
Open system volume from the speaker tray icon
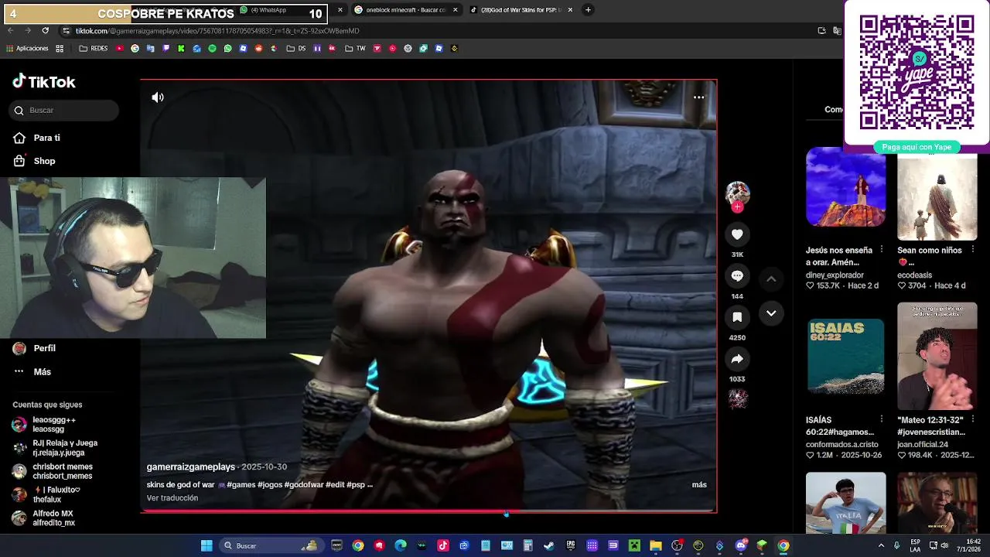[946, 545]
